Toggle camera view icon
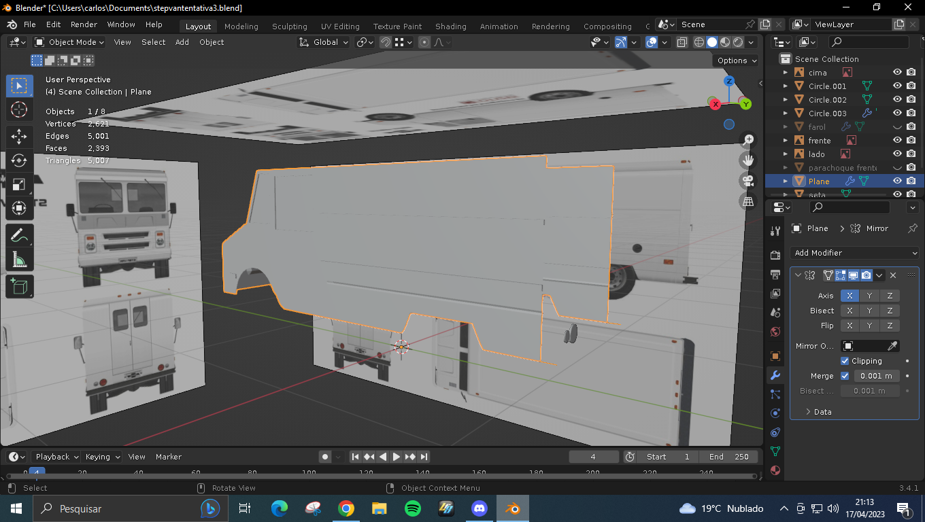Image resolution: width=925 pixels, height=522 pixels. click(748, 181)
